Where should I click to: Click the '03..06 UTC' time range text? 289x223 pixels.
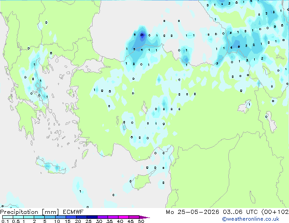(x=240, y=212)
